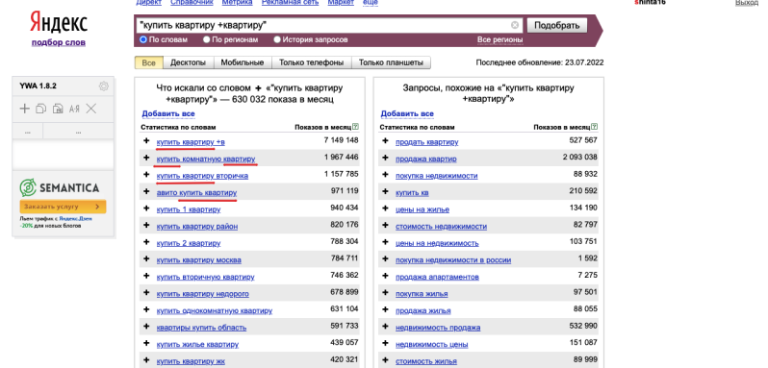Viewport: 768px width, 368px height.
Task: Open the подбор слов link under logo
Action: click(59, 42)
